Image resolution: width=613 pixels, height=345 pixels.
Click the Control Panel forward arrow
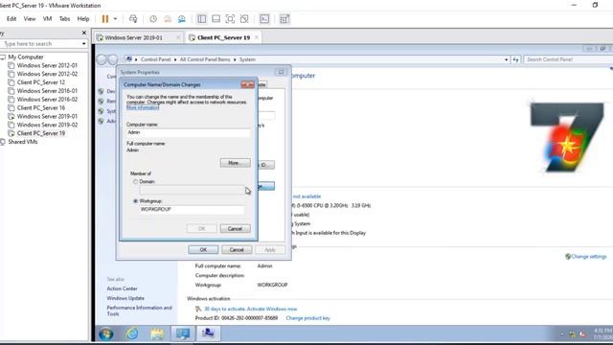[113, 59]
